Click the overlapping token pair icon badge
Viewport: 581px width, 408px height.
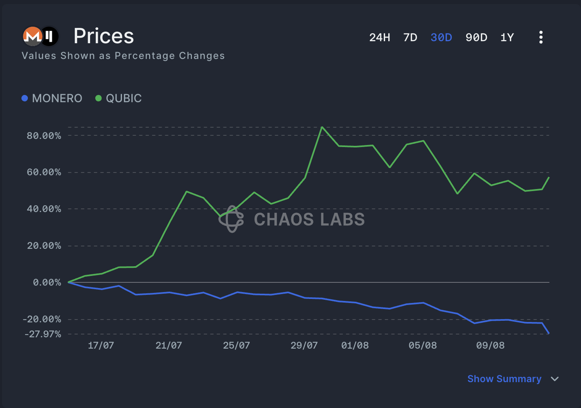40,36
